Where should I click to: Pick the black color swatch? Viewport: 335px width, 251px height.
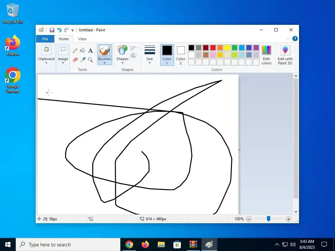point(191,48)
